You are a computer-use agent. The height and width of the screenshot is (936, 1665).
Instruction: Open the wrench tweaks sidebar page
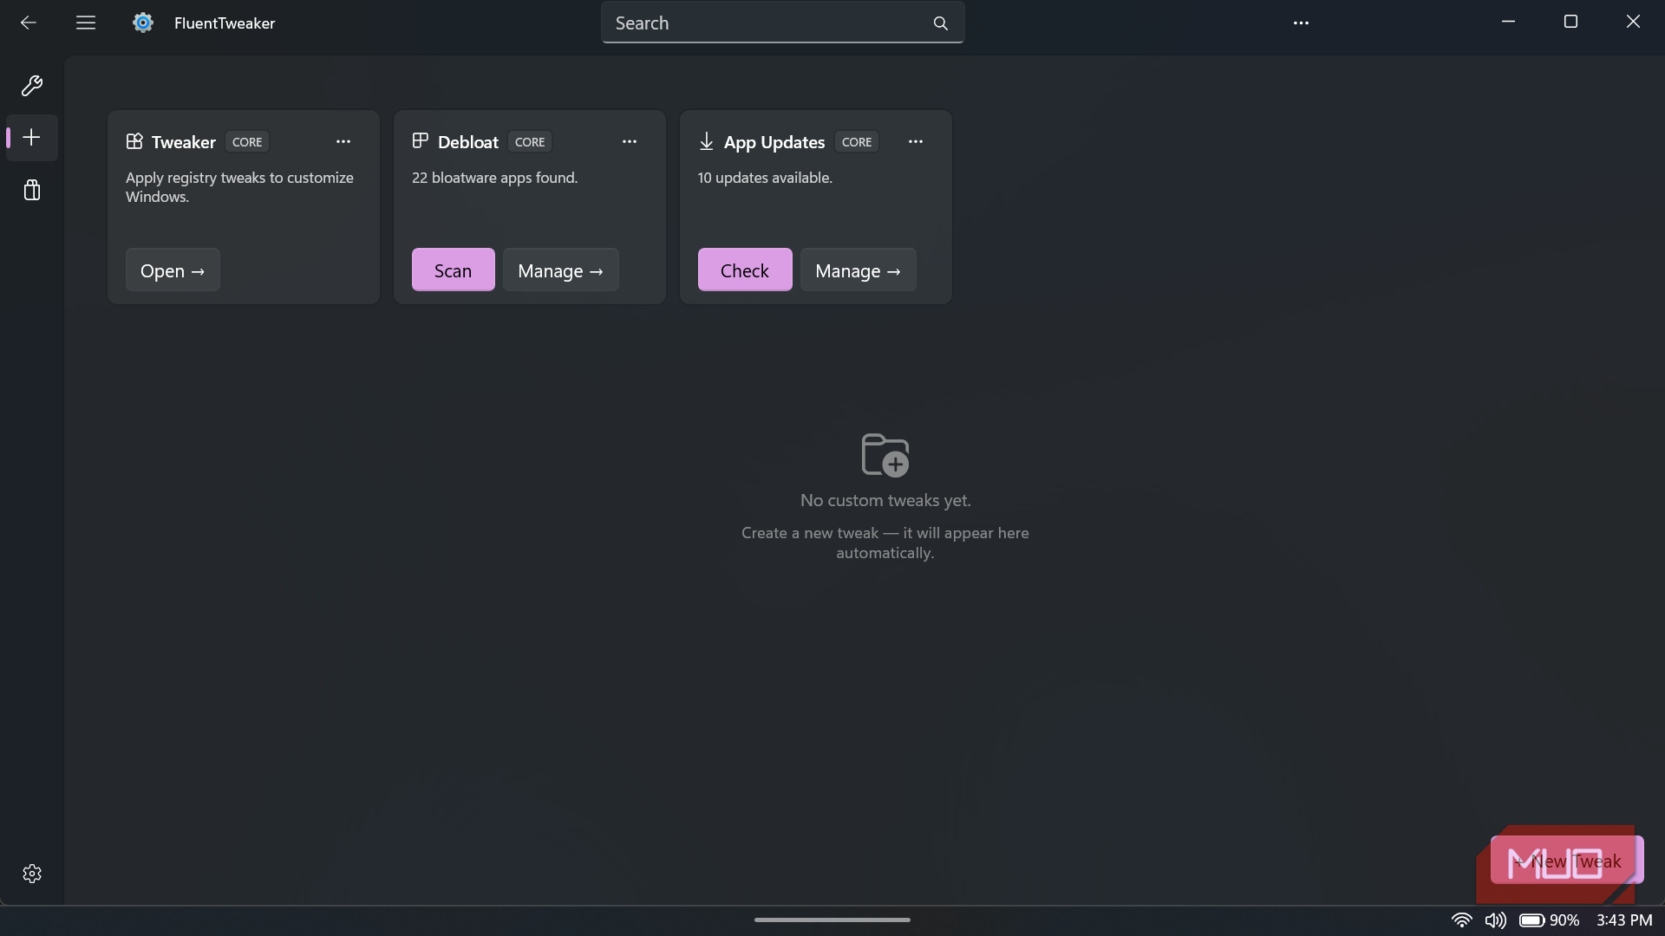pyautogui.click(x=32, y=86)
